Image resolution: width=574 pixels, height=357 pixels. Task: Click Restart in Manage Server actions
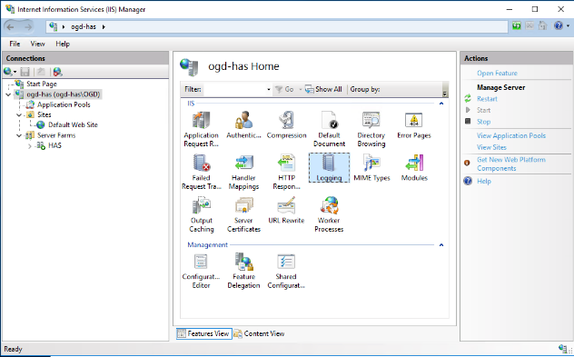click(x=487, y=99)
